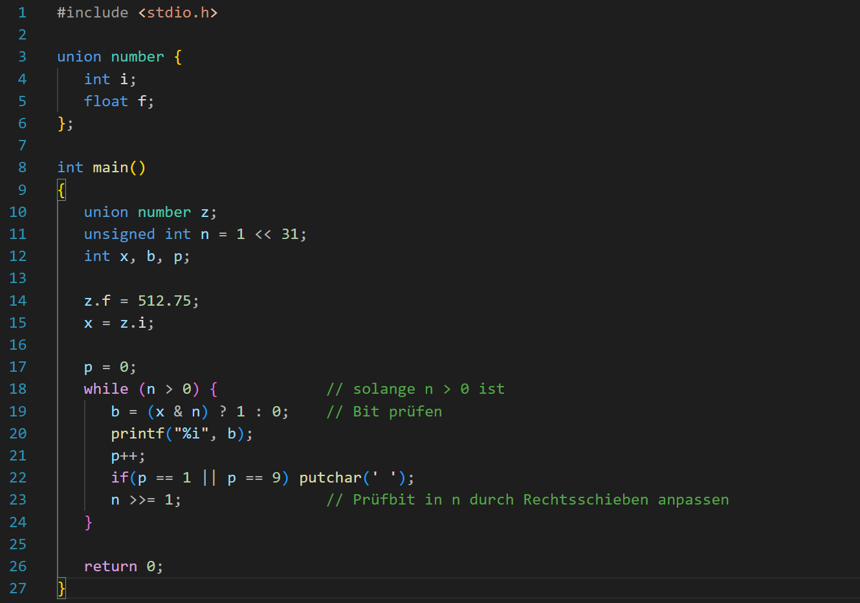Image resolution: width=860 pixels, height=603 pixels.
Task: Click the while keyword
Action: click(105, 389)
